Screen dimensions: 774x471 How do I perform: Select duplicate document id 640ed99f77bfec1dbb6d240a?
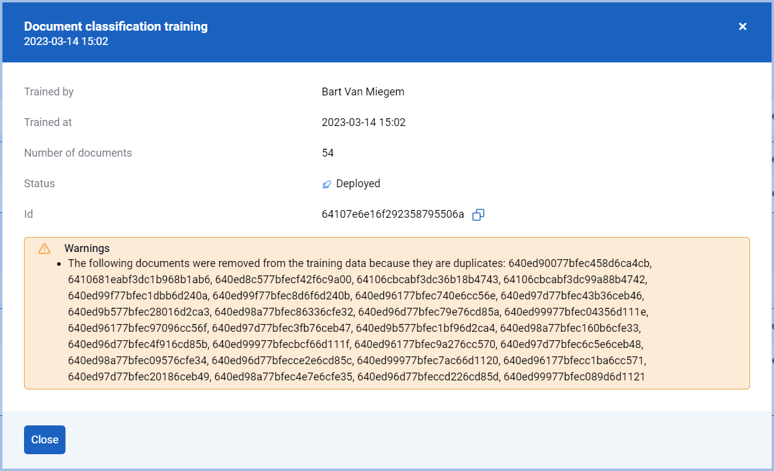click(137, 296)
